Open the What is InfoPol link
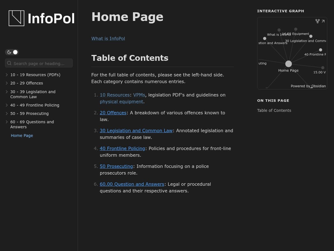This screenshot has width=334, height=251. click(x=108, y=38)
